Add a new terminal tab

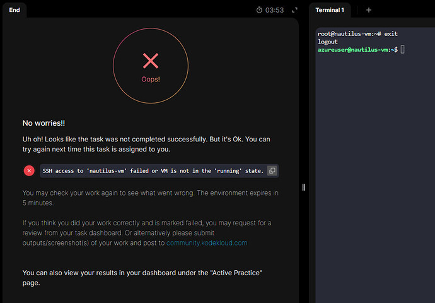point(369,10)
